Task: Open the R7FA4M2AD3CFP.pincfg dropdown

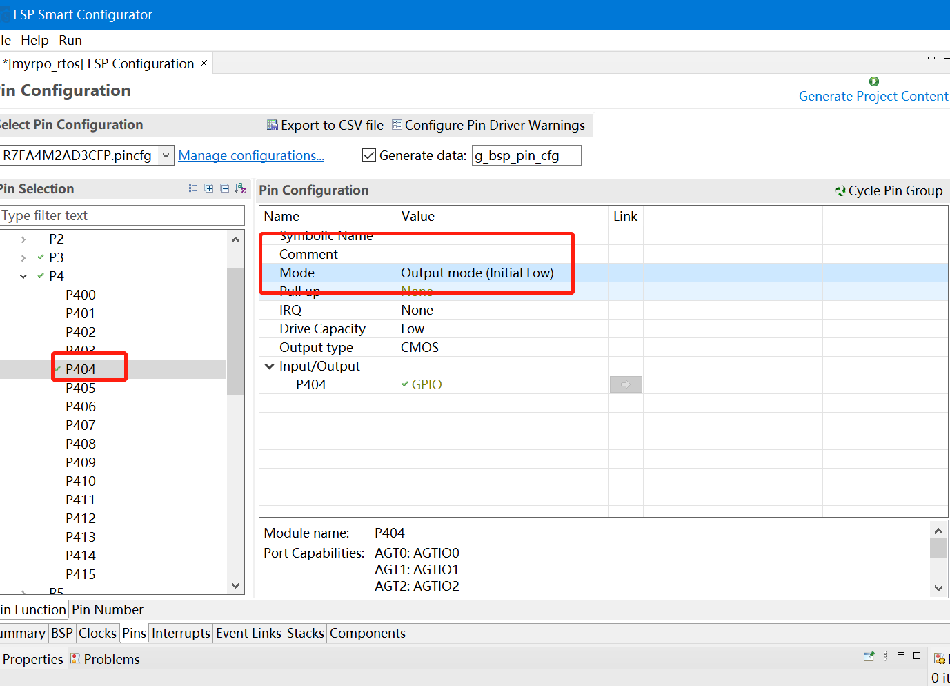Action: tap(166, 155)
